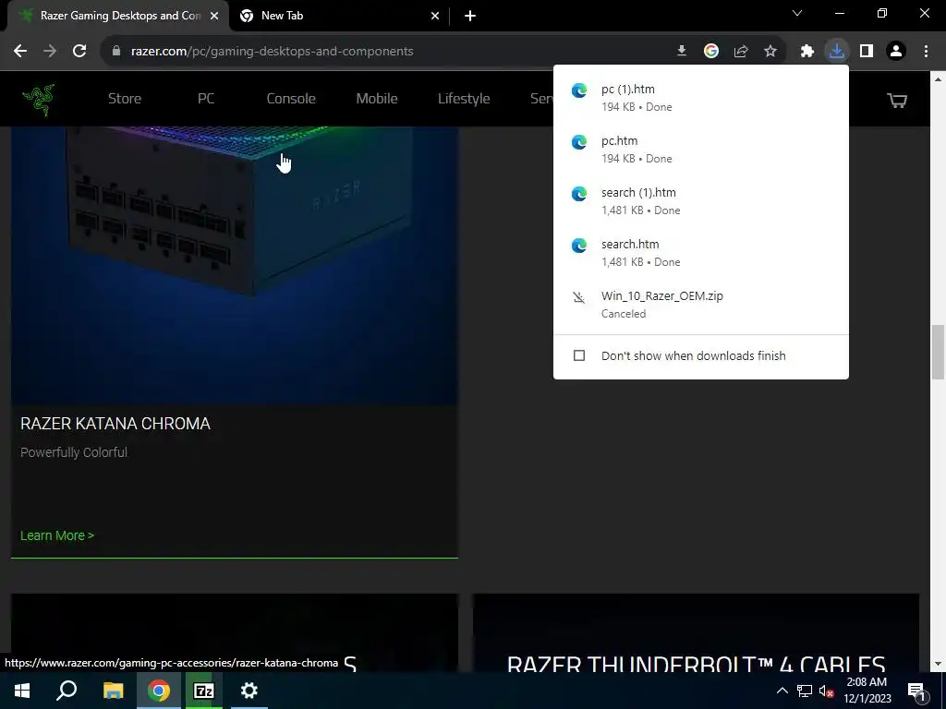Open Settings gear in the taskbar
946x709 pixels.
point(249,691)
